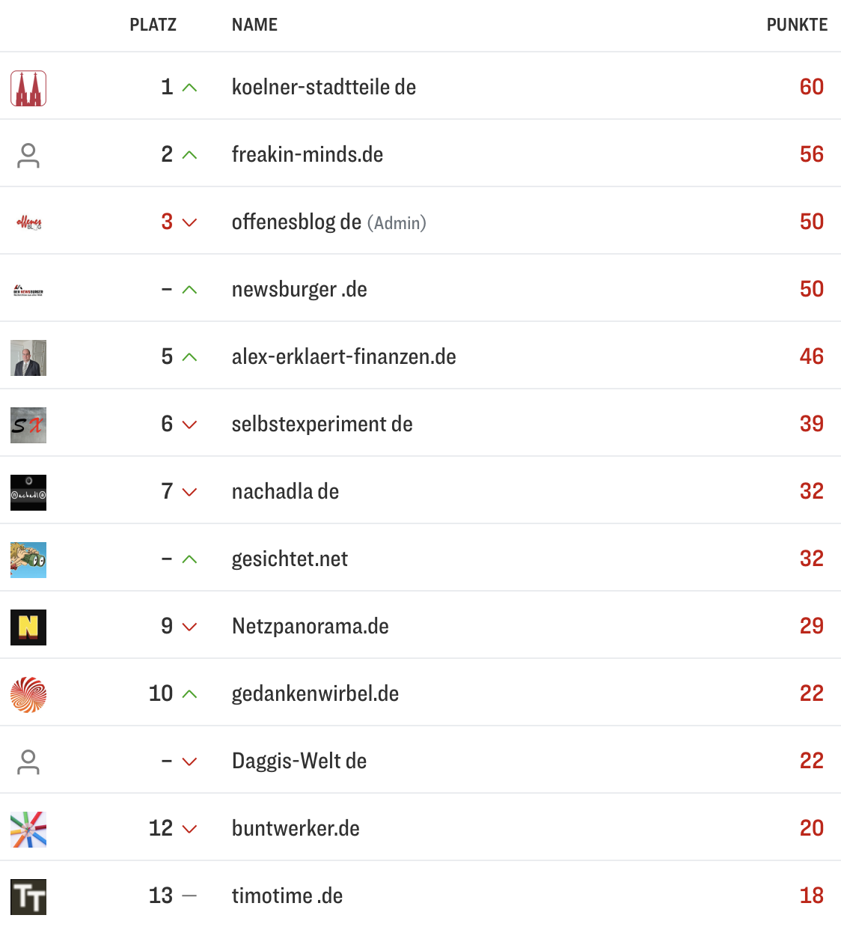Open the Daggis-Welt de entry
This screenshot has width=841, height=927.
click(x=299, y=761)
